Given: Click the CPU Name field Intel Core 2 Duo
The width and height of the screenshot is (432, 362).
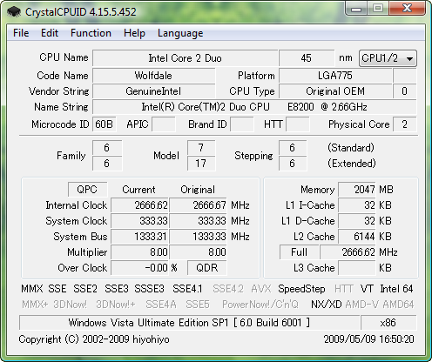Looking at the screenshot, I should tap(185, 58).
